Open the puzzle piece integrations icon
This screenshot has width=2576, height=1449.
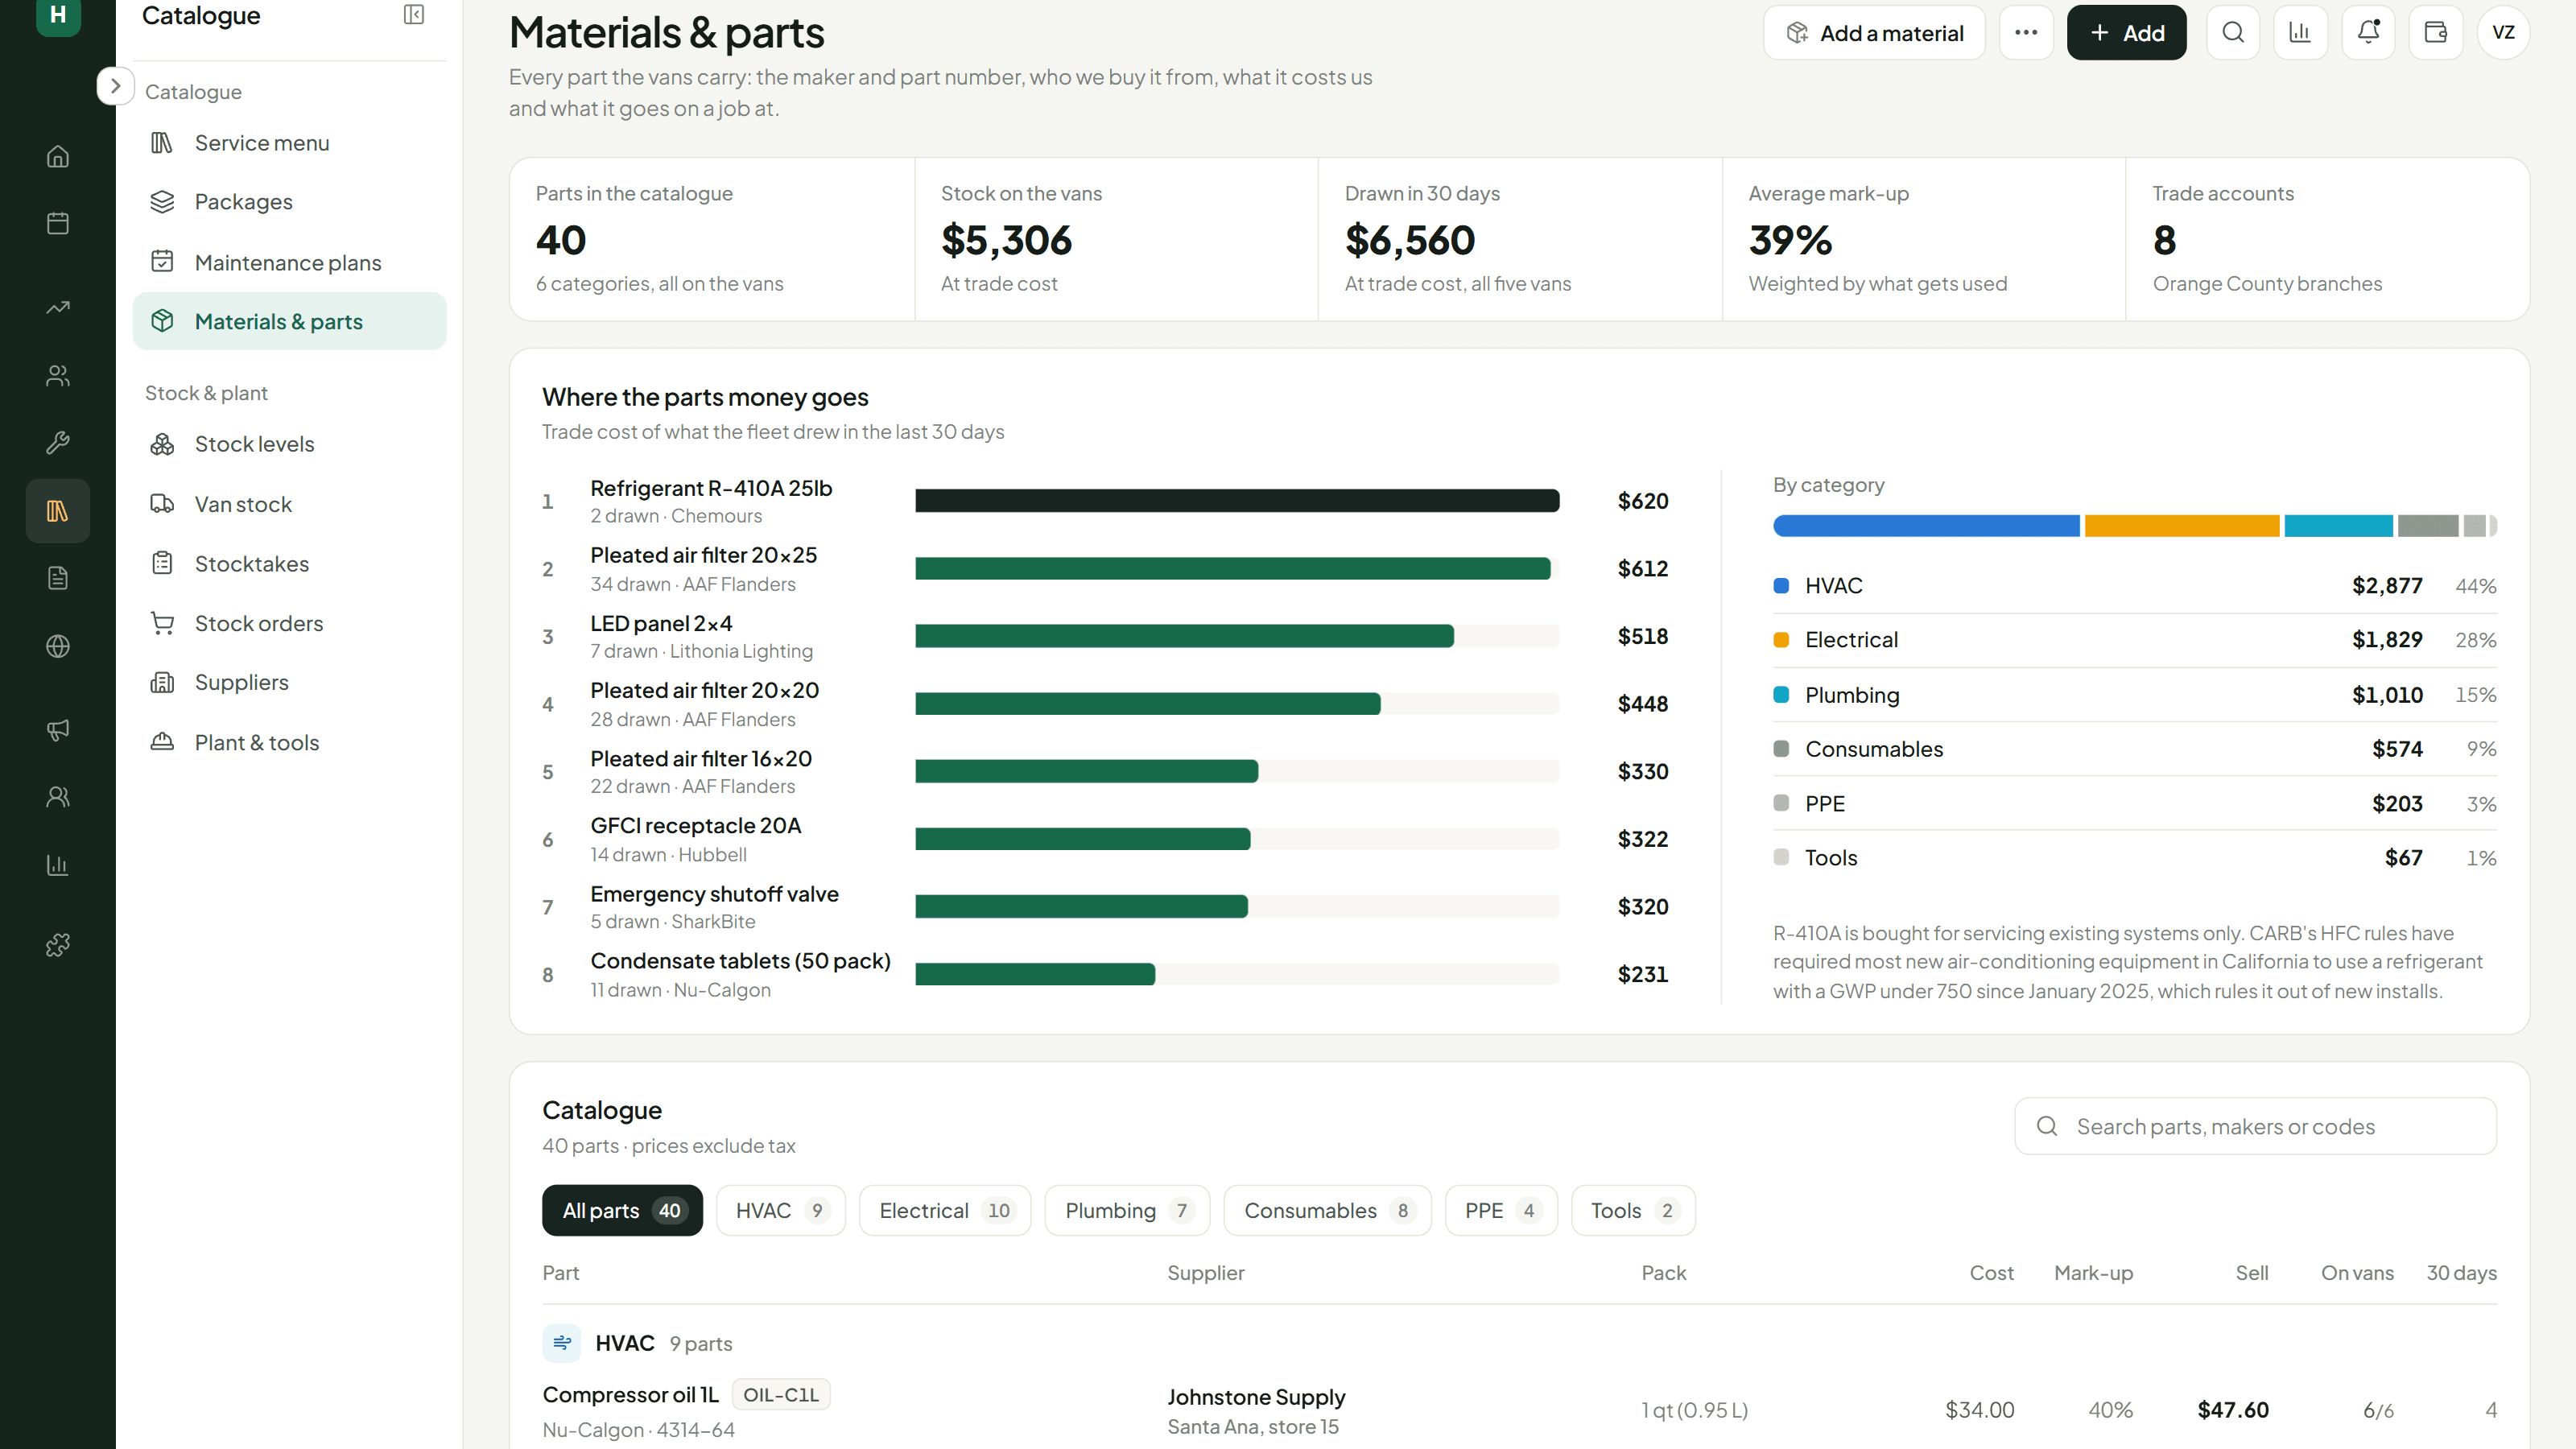click(58, 944)
